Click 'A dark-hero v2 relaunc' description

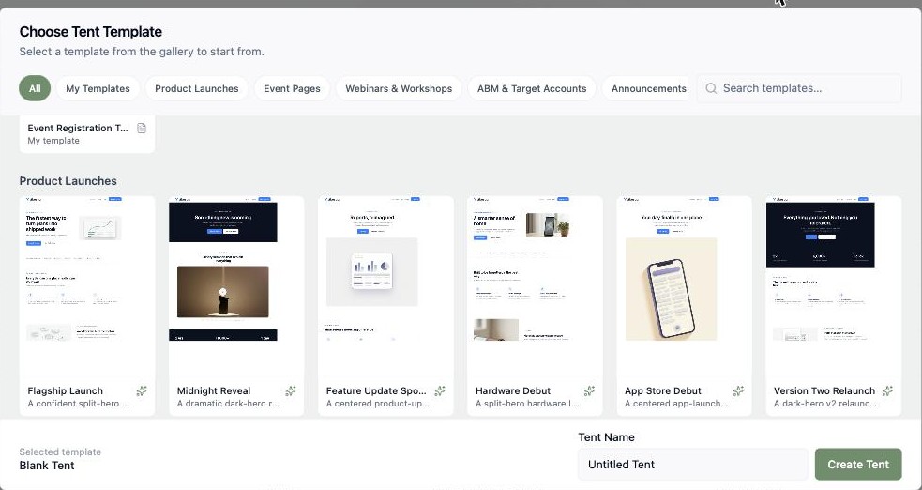pos(825,404)
